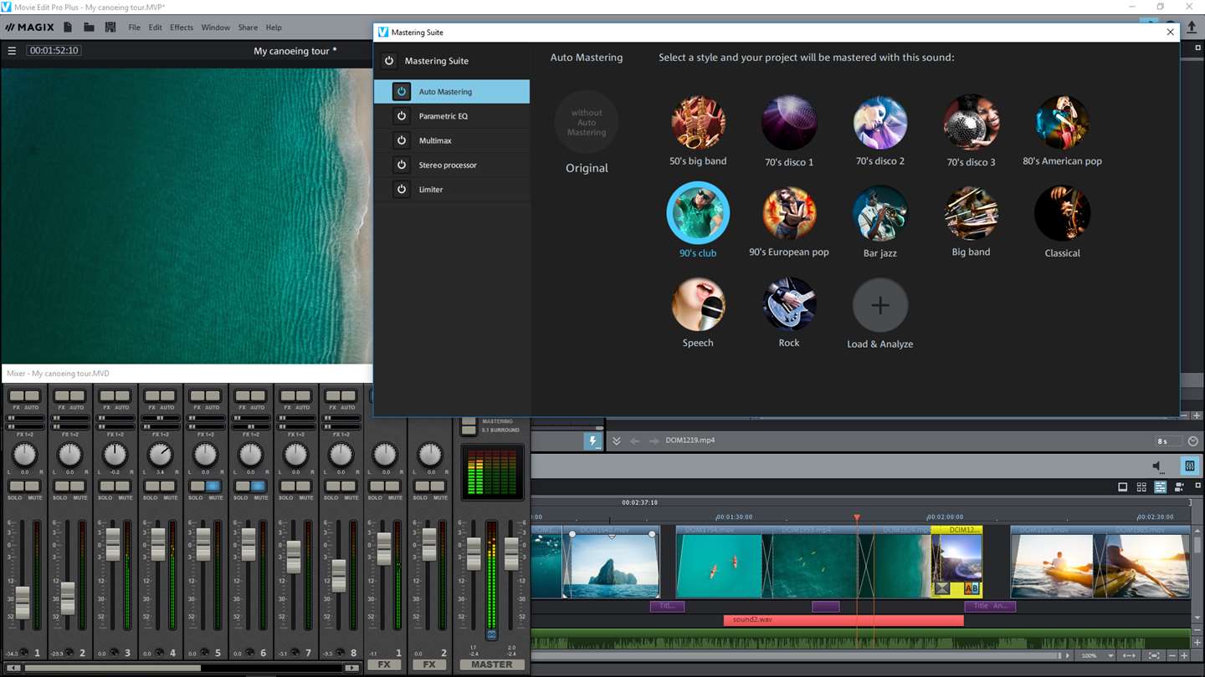The width and height of the screenshot is (1205, 677).
Task: Unmute mixer channel 5
Action: click(213, 486)
